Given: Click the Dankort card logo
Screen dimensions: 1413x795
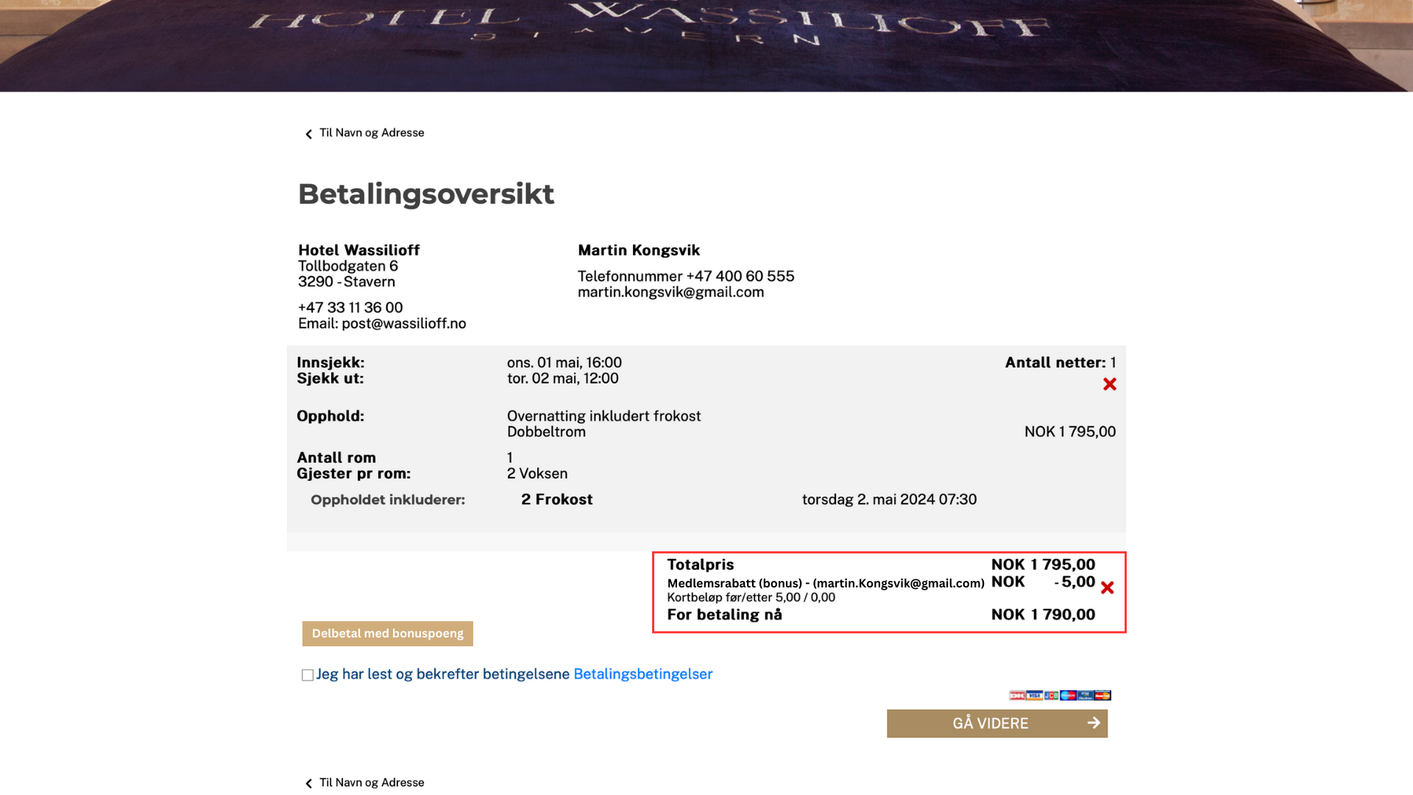Looking at the screenshot, I should point(1017,695).
